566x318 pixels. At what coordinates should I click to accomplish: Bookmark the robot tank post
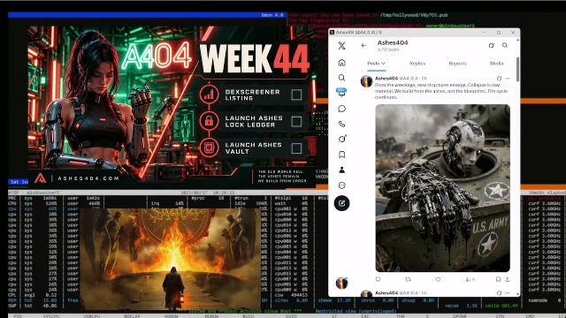498,279
